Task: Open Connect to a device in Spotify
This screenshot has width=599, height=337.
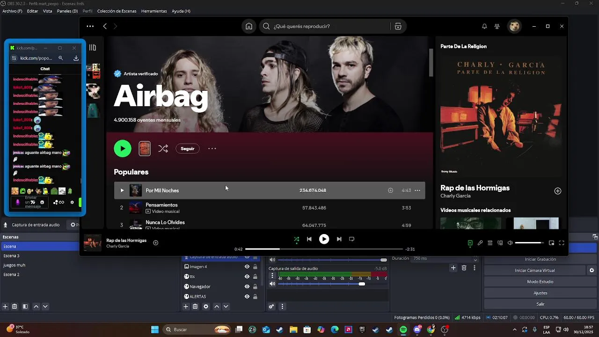Action: coord(500,243)
